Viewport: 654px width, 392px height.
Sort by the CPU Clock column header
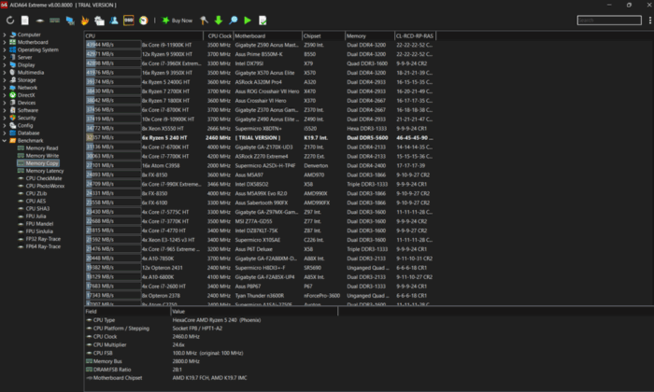(219, 35)
